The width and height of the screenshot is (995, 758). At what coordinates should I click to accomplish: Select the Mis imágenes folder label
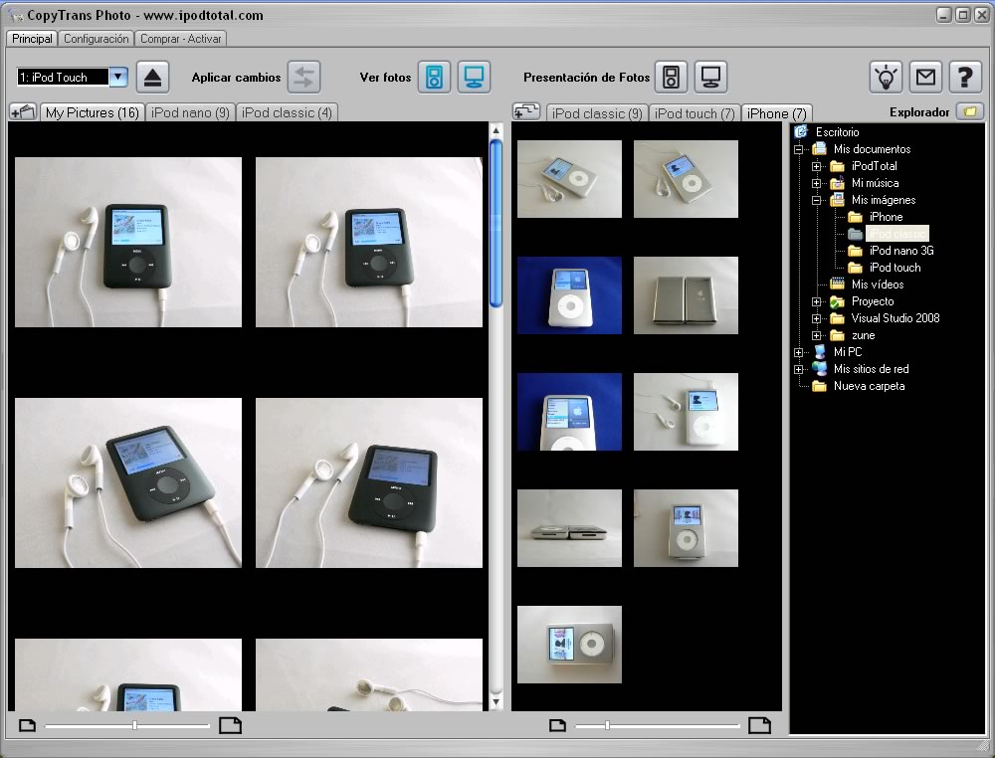point(884,200)
